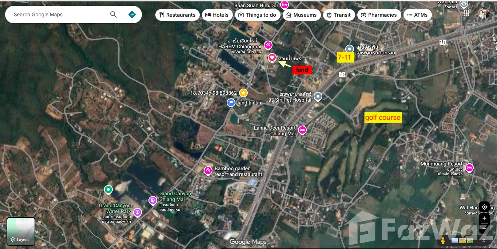Viewport: 497px width, 249px height.
Task: Zoom in with the plus button
Action: pyautogui.click(x=484, y=219)
